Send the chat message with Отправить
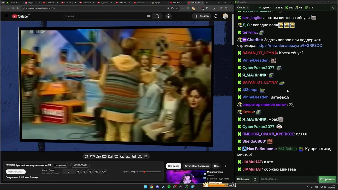The image size is (338, 190). coord(327,179)
